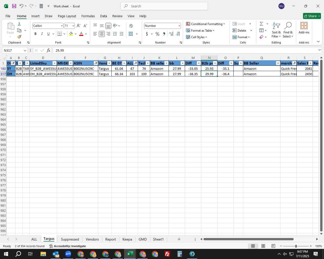Viewport: 324px width, 259px height.
Task: Switch to the Formulas ribbon tab
Action: click(88, 16)
